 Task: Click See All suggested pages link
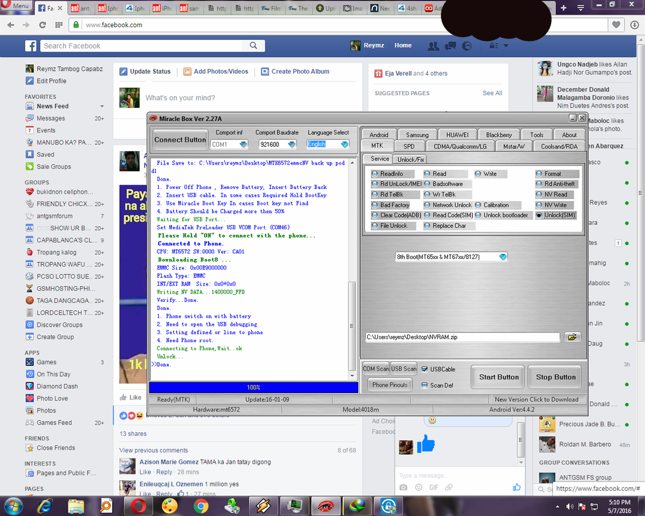pos(493,93)
